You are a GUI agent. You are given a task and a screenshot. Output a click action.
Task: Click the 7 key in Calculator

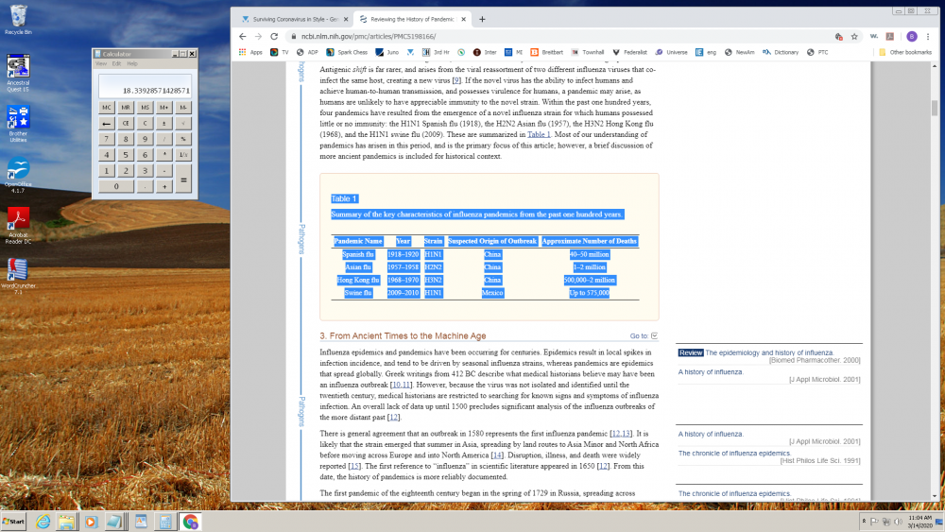tap(107, 139)
